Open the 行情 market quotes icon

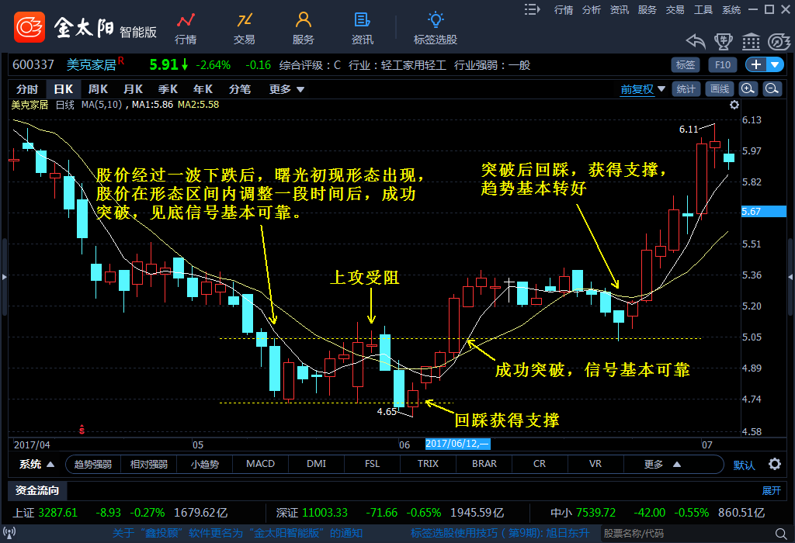coord(186,28)
